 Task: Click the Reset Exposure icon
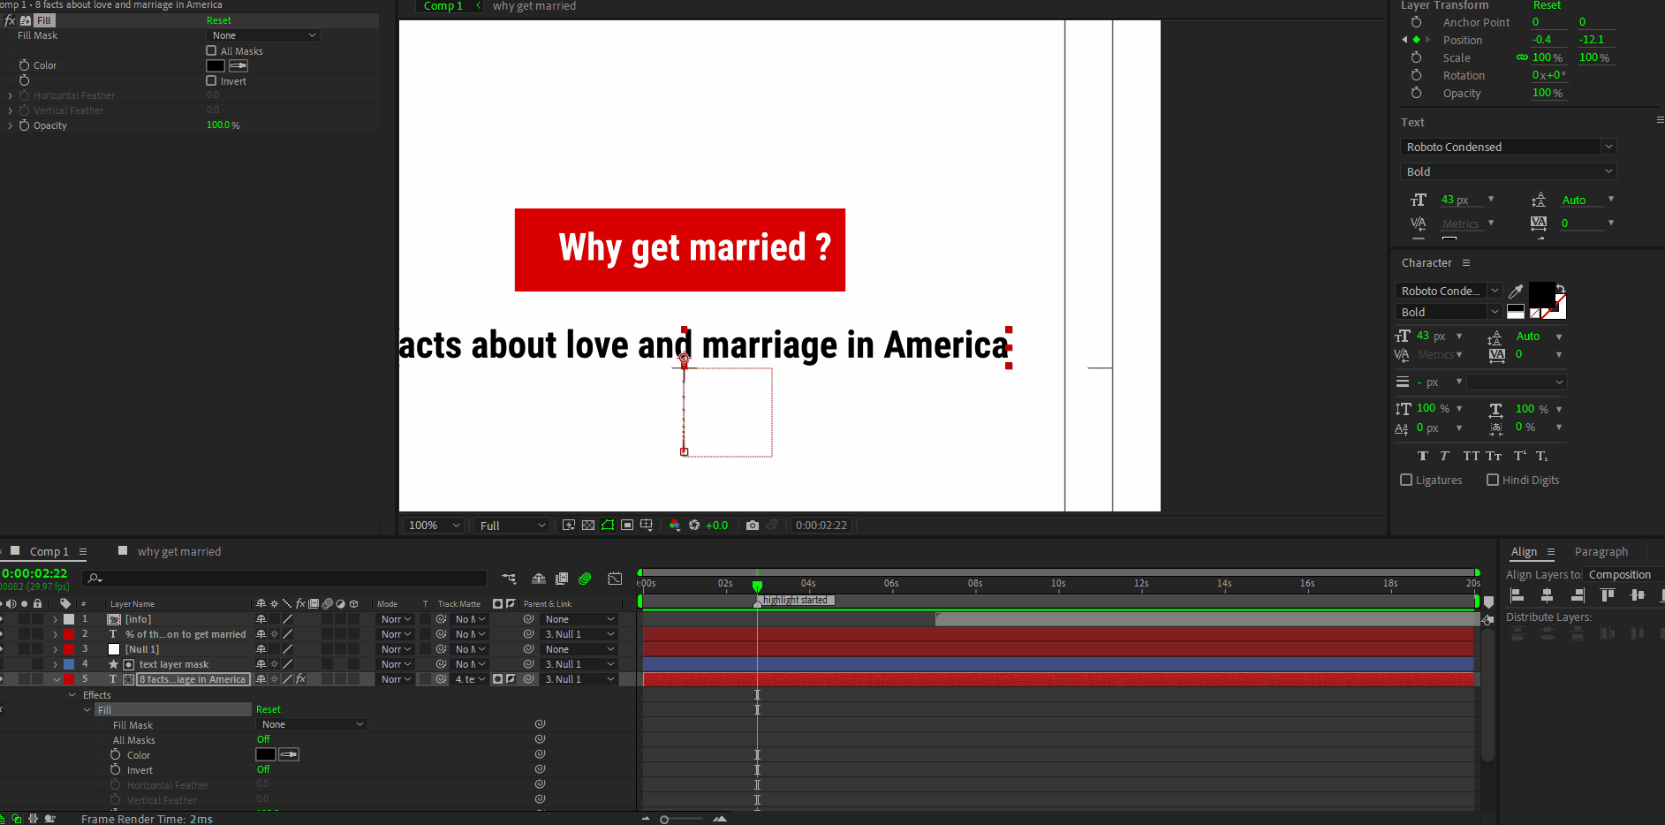(x=694, y=525)
